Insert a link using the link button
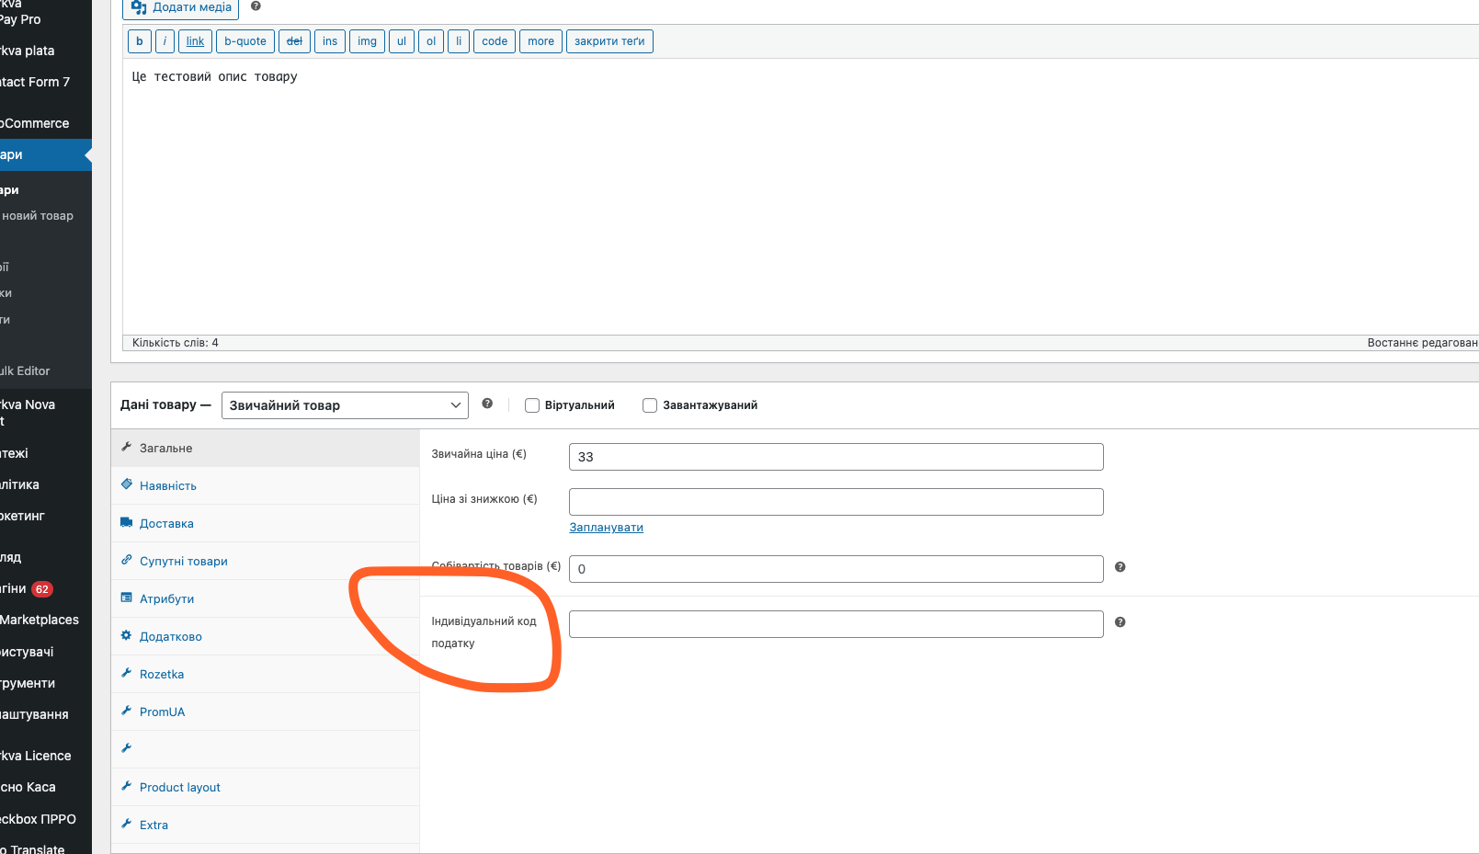 [195, 41]
